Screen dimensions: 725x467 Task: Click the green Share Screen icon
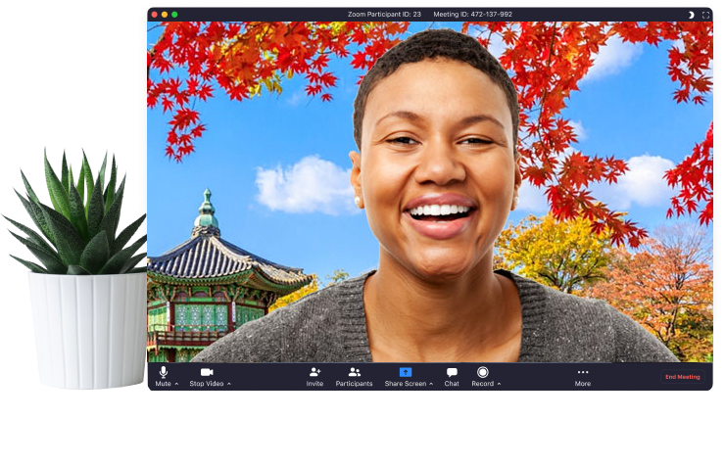point(406,372)
